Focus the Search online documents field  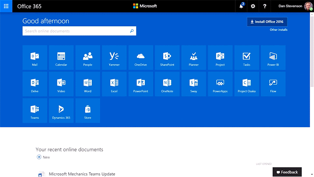(x=79, y=31)
